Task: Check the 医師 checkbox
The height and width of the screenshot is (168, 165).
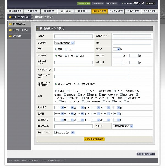Action: [x=79, y=94]
